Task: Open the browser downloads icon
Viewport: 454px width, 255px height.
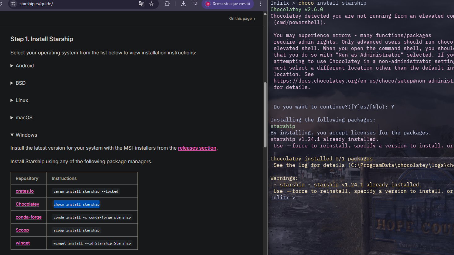Action: (184, 4)
